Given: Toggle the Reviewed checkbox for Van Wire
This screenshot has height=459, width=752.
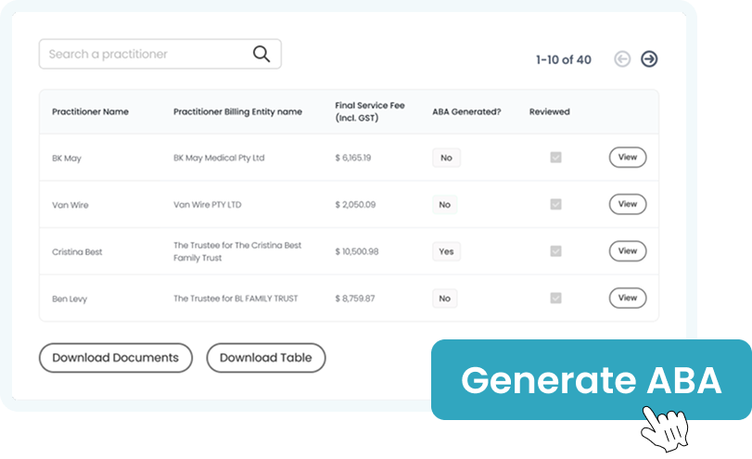Looking at the screenshot, I should pos(555,204).
